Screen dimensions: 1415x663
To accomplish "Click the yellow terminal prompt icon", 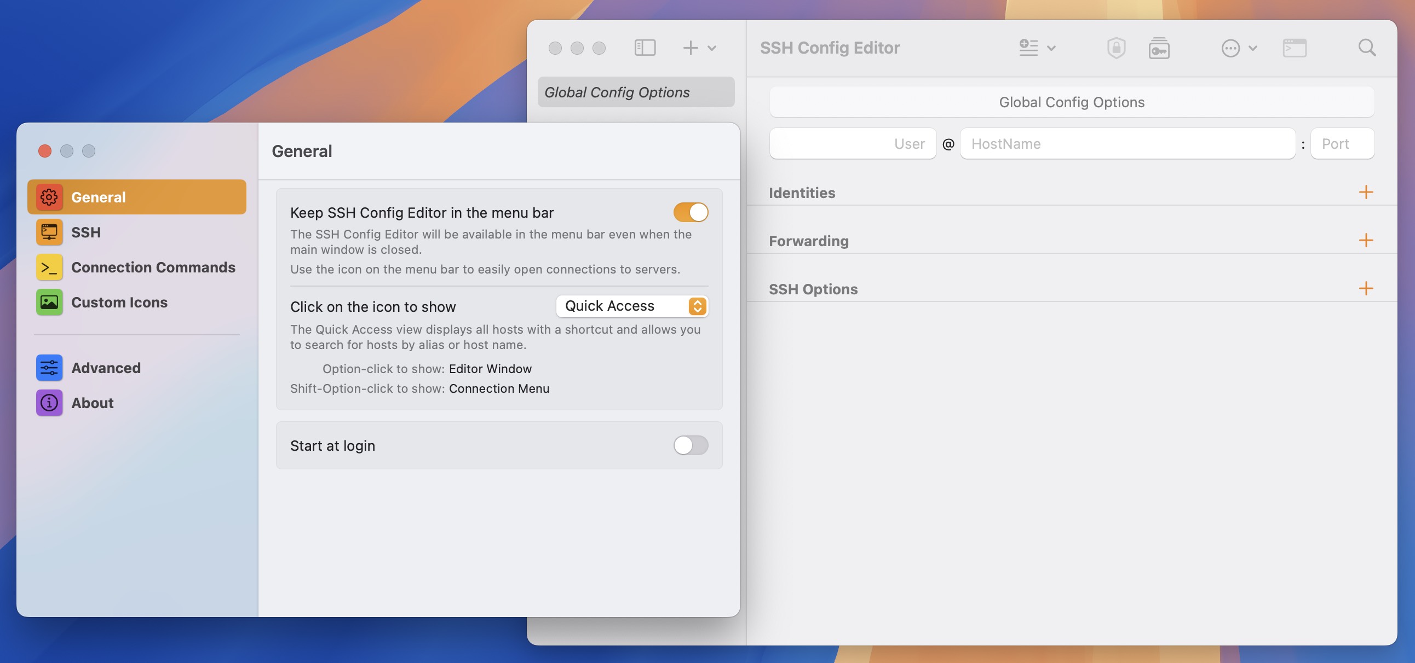I will pyautogui.click(x=49, y=267).
